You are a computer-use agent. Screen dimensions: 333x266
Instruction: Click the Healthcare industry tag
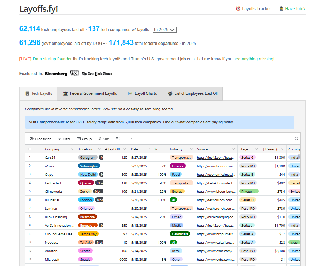pyautogui.click(x=180, y=234)
